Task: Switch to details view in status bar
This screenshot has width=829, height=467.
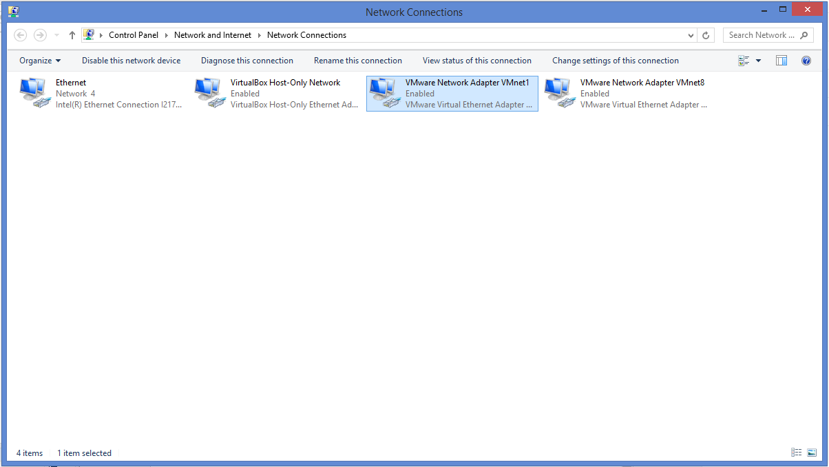Action: click(797, 453)
